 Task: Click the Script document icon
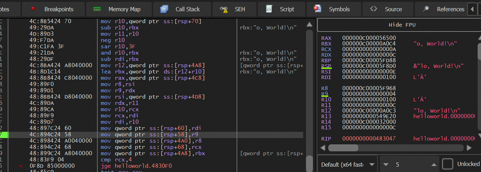269,9
